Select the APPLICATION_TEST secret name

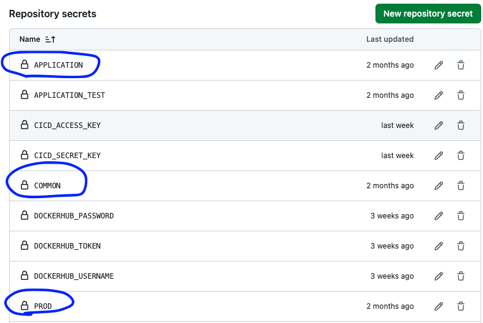[69, 95]
